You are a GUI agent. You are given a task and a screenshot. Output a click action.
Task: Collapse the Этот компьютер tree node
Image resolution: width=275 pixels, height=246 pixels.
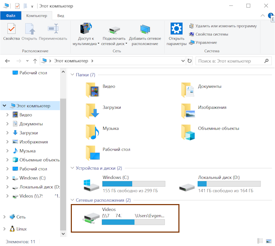(x=4, y=106)
